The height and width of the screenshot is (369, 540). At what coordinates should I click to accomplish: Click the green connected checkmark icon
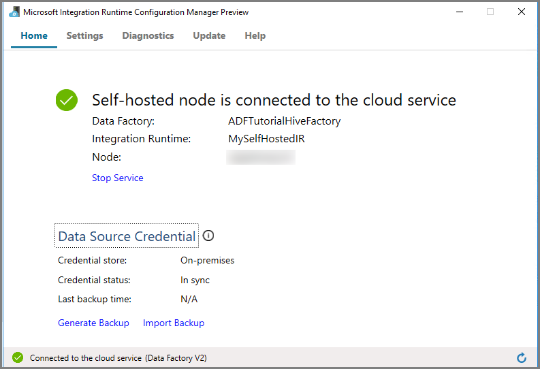pos(67,100)
